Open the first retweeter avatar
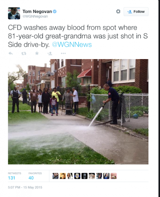Screen dimensions: 160x197 [x=55, y=176]
